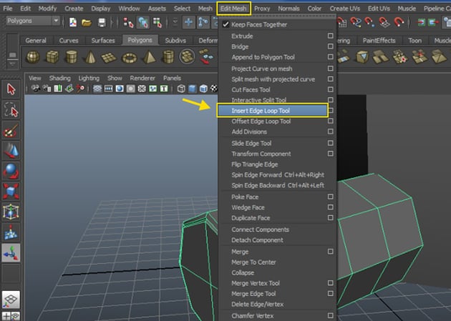Open the viewport Lighting menu

point(89,78)
